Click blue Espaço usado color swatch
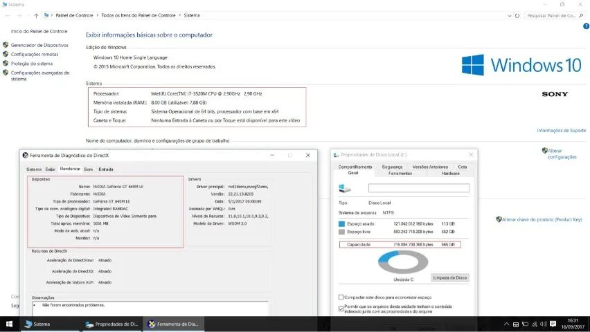 [341, 223]
